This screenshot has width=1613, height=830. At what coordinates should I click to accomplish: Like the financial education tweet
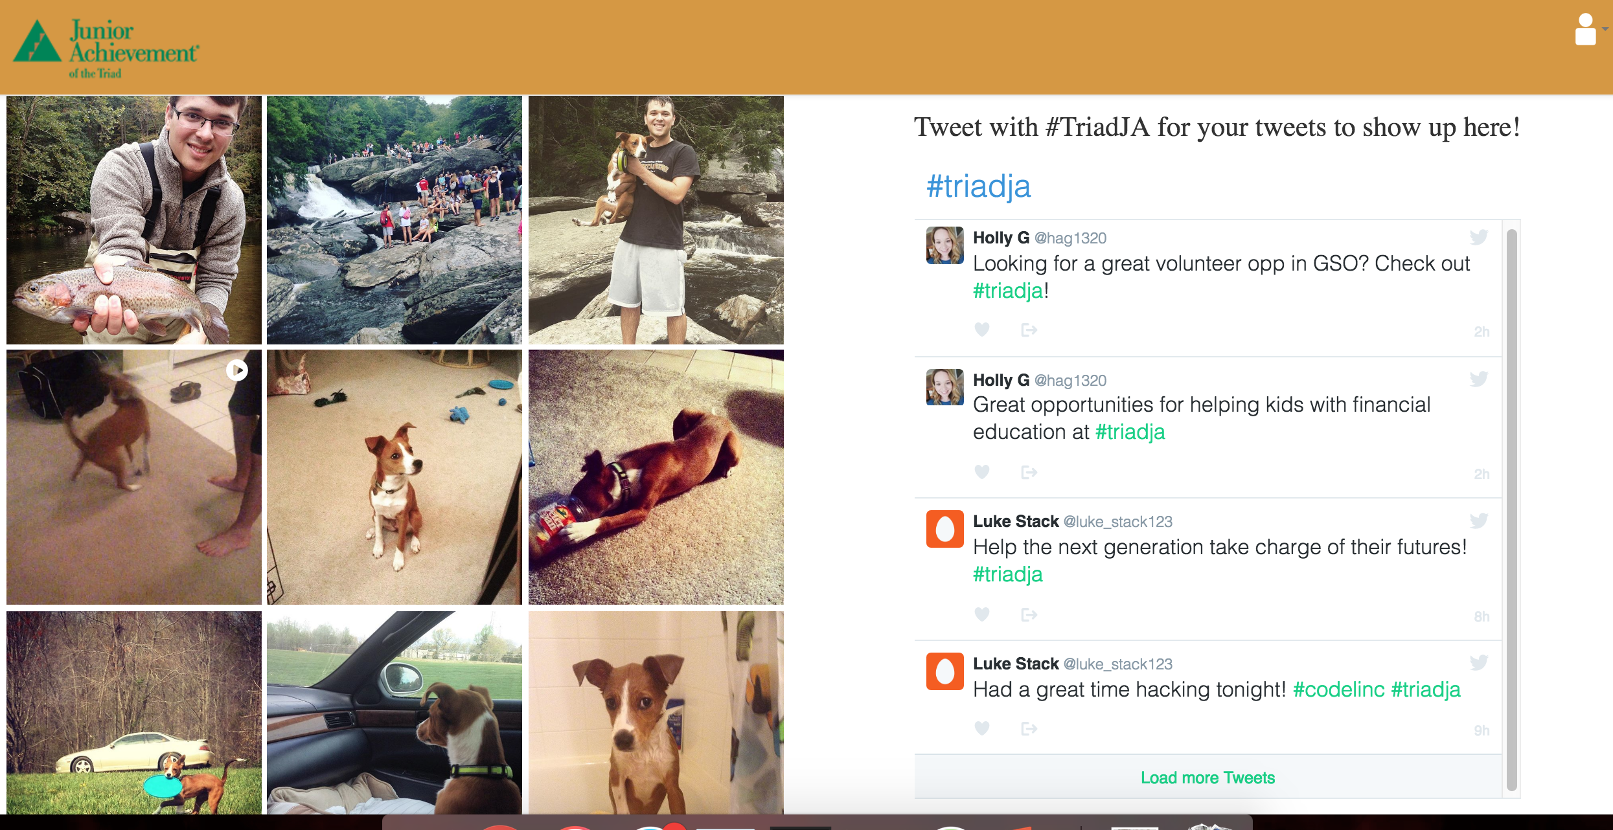[x=982, y=473]
